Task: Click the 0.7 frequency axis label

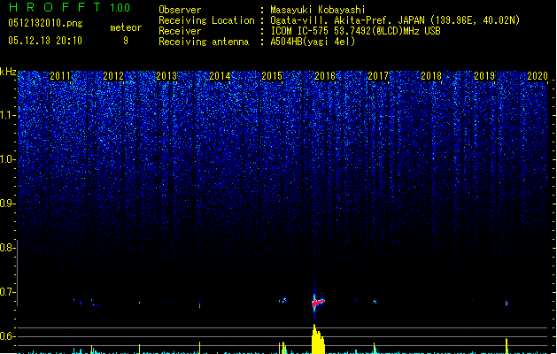Action: click(7, 292)
